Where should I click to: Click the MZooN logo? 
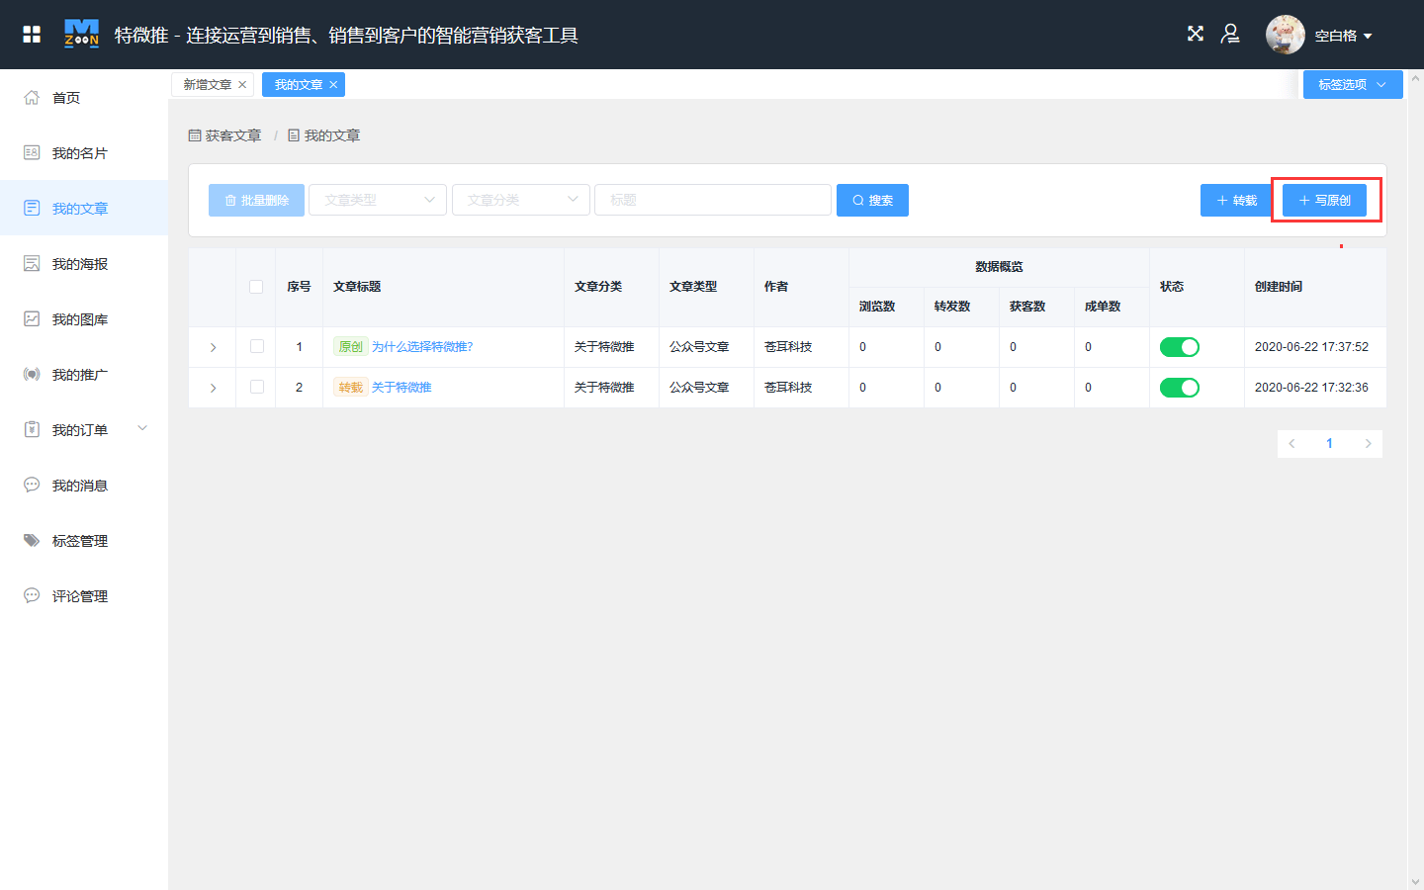pyautogui.click(x=81, y=34)
